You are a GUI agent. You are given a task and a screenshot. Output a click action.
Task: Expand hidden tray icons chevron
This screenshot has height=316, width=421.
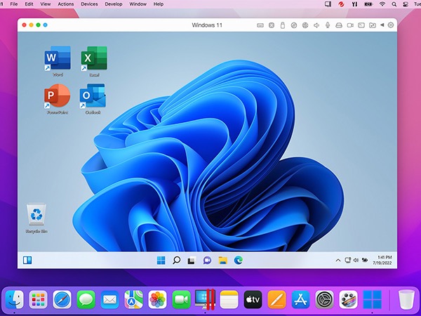pos(338,260)
